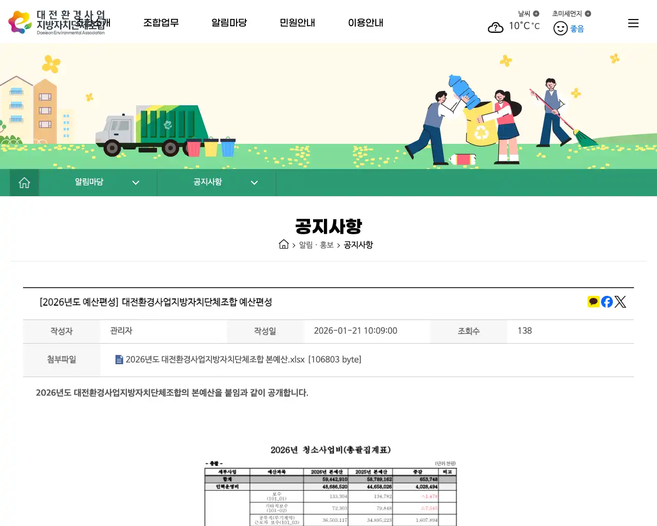Screen dimensions: 657x526
Task: Open the hamburger menu
Action: tap(633, 23)
